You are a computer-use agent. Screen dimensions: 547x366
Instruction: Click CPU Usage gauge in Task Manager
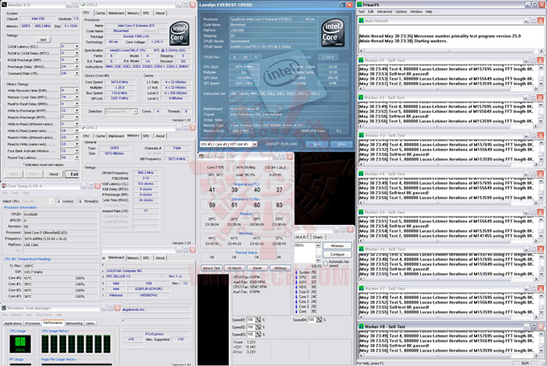pos(20,344)
